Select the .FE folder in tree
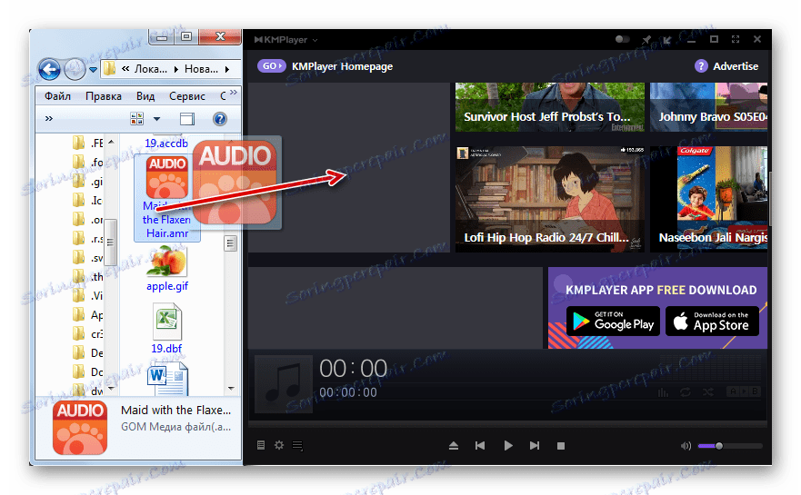This screenshot has height=495, width=801. pyautogui.click(x=87, y=143)
